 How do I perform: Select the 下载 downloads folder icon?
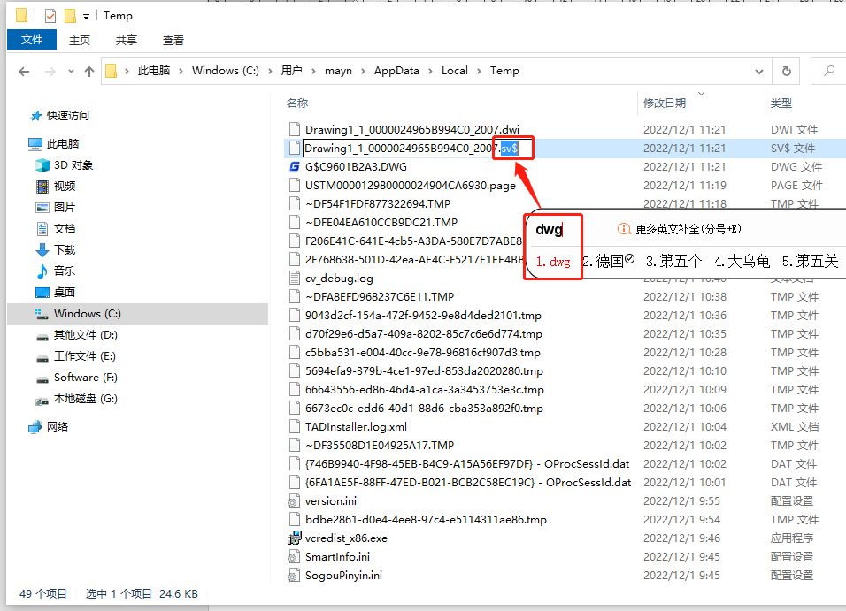click(x=42, y=250)
